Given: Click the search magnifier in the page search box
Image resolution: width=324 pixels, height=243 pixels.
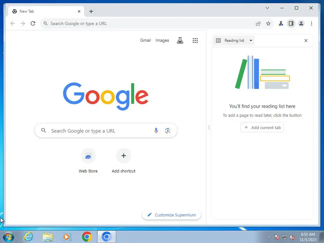Looking at the screenshot, I should tap(43, 130).
